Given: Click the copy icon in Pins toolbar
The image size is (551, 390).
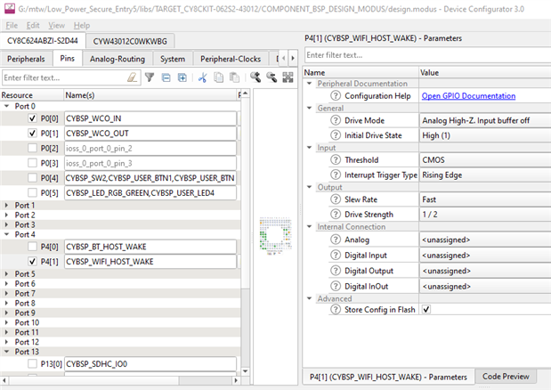Looking at the screenshot, I should 219,77.
